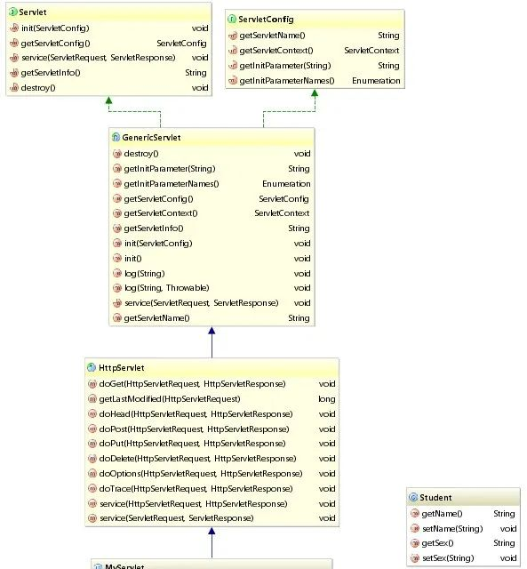Select the HttpServlet node title
The width and height of the screenshot is (527, 569).
pos(122,367)
